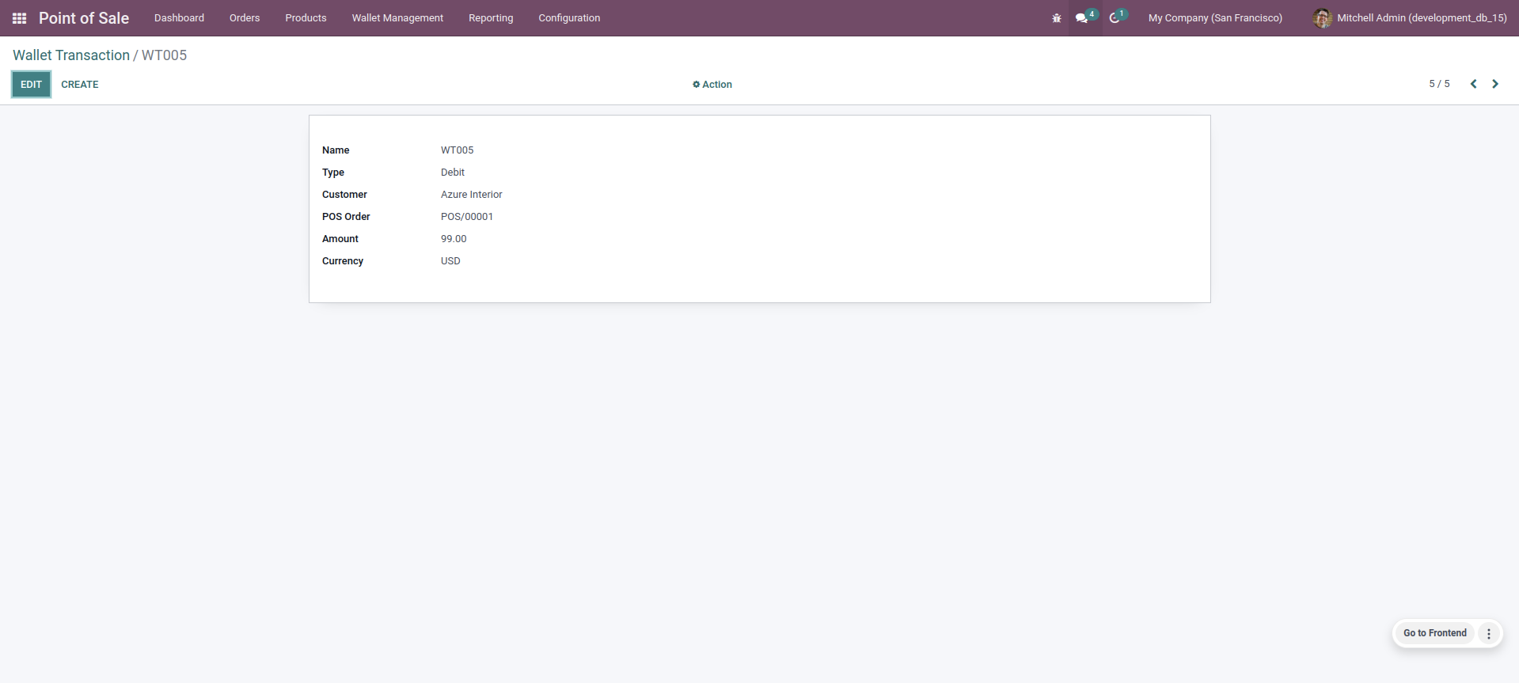Open the POS/00001 order link
This screenshot has height=683, width=1519.
[467, 217]
